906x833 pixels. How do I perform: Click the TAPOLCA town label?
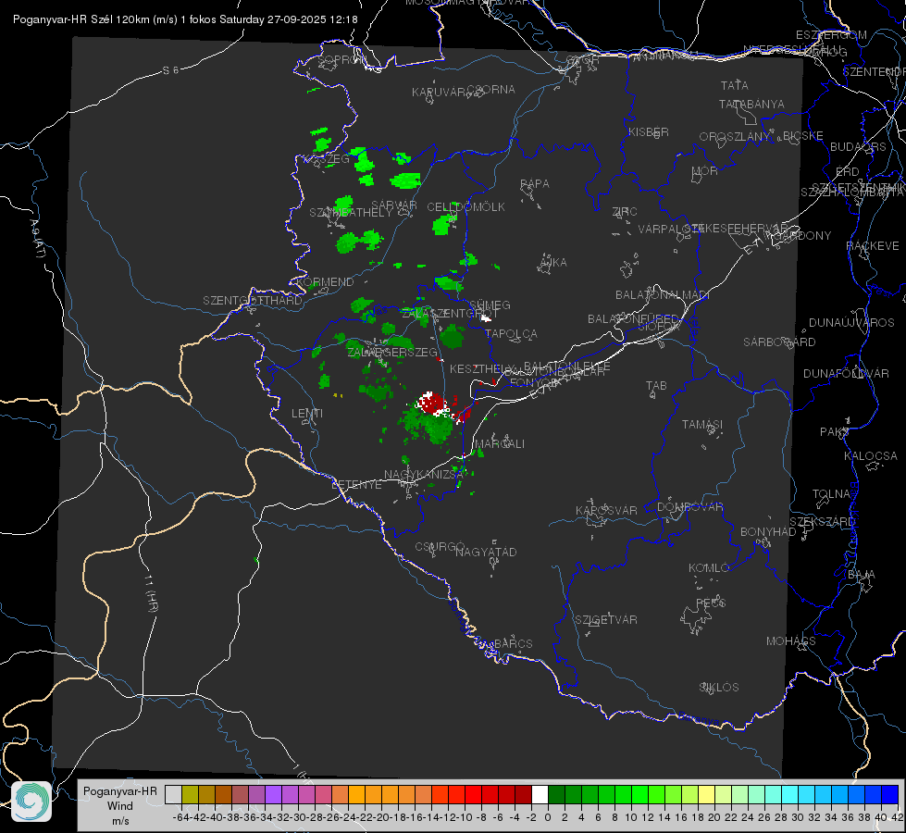[x=512, y=333]
